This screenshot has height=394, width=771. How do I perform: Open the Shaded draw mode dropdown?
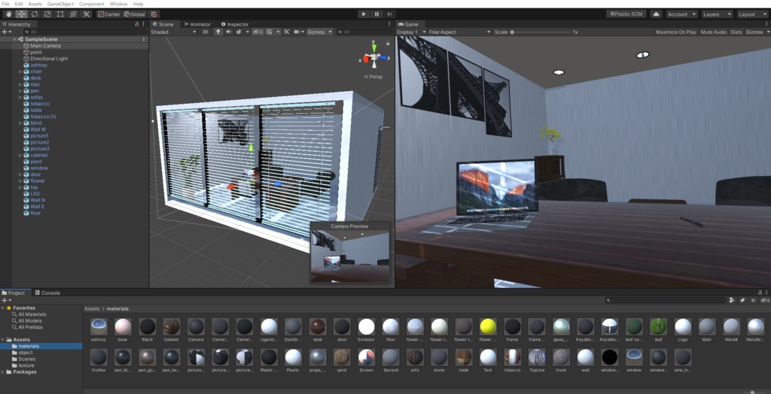click(173, 32)
